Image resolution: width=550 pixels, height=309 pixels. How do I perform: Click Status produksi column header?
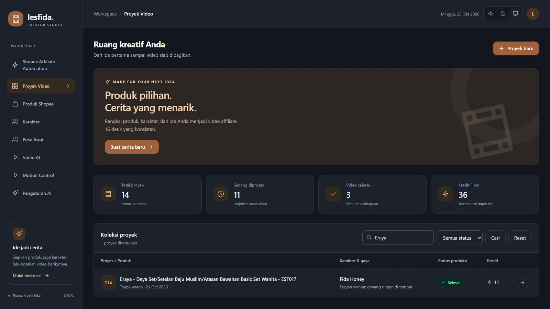point(452,261)
